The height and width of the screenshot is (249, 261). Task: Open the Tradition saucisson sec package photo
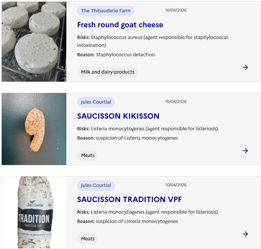pyautogui.click(x=34, y=212)
